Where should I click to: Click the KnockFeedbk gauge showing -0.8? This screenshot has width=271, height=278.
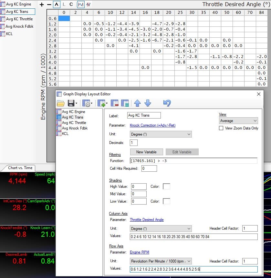(x=20, y=235)
